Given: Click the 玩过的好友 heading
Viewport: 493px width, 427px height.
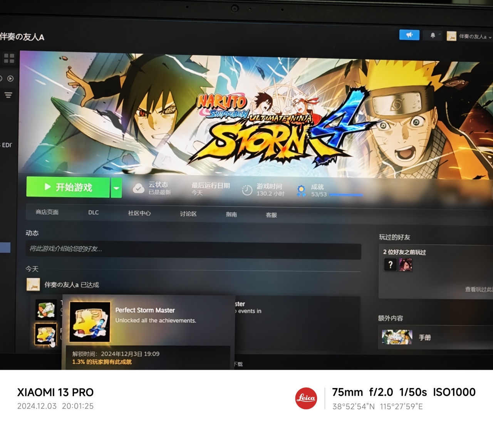Looking at the screenshot, I should [x=394, y=237].
